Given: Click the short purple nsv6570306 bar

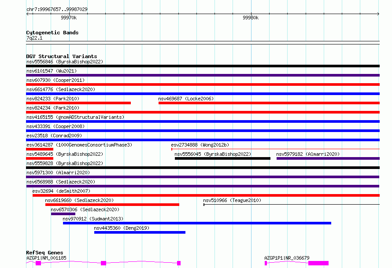Looking at the screenshot, I should pos(63,214).
